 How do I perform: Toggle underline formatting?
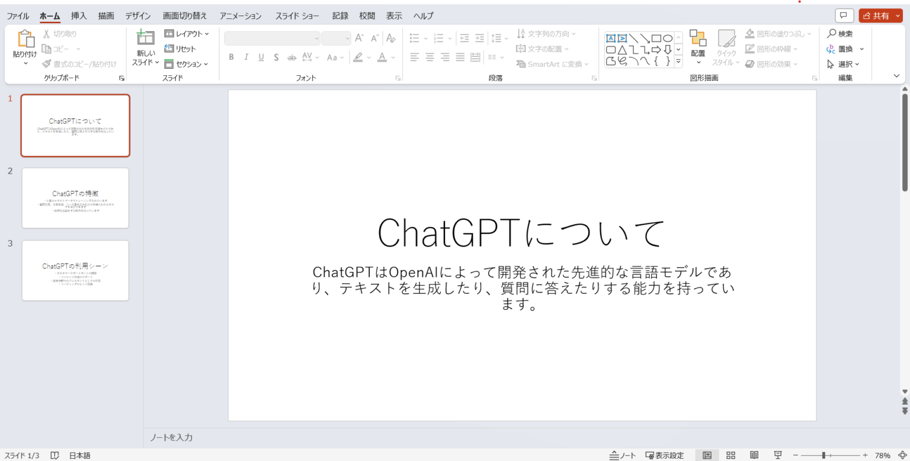[261, 57]
